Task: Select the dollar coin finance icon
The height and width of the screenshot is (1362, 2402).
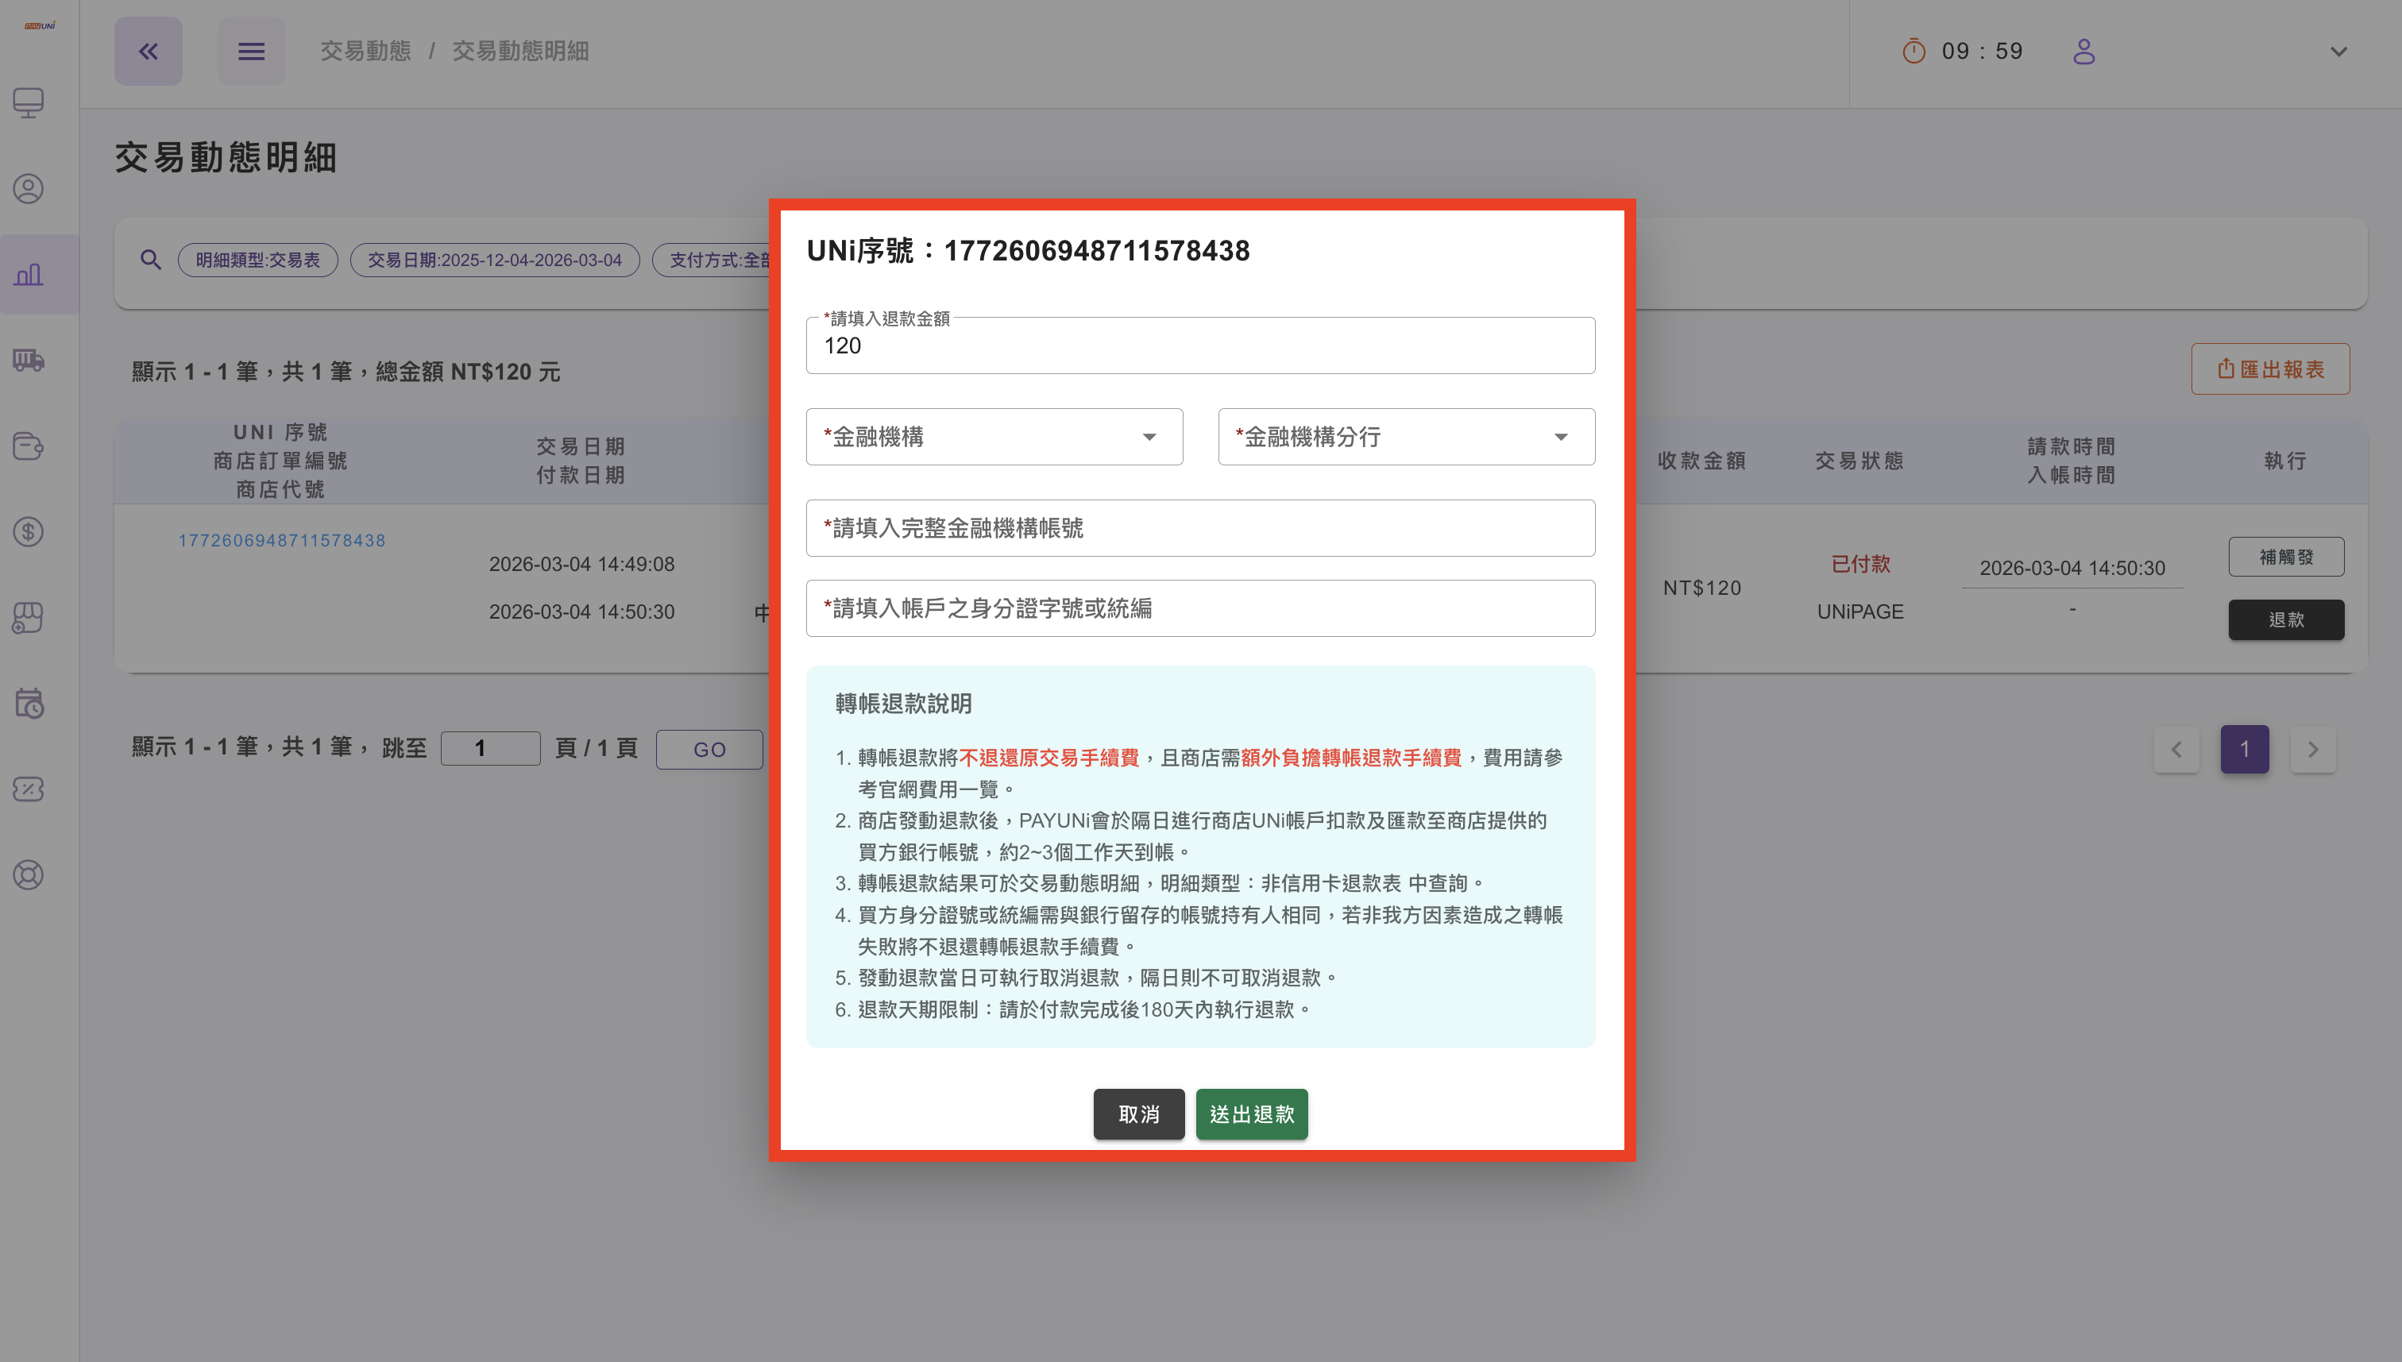Action: (28, 531)
